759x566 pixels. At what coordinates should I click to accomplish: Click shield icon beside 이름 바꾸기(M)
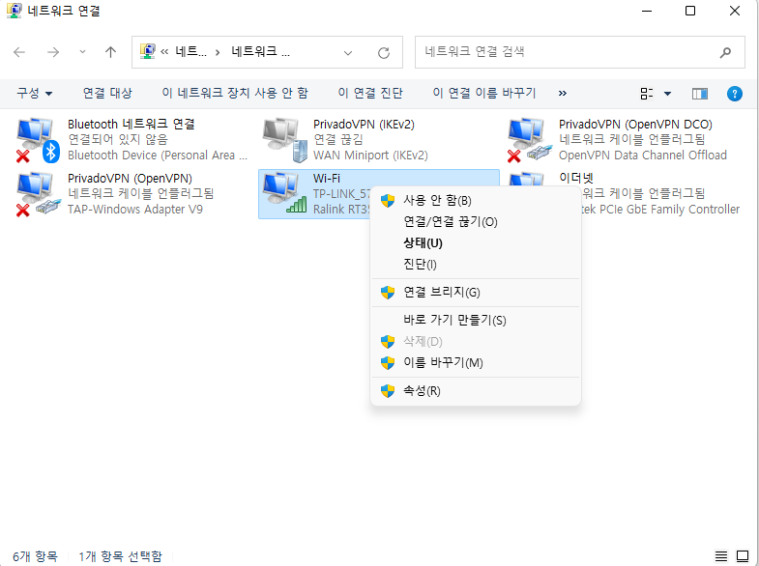click(388, 363)
